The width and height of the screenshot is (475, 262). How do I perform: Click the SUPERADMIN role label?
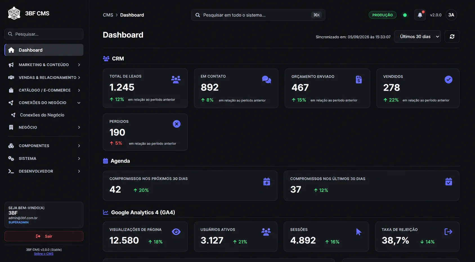point(19,222)
